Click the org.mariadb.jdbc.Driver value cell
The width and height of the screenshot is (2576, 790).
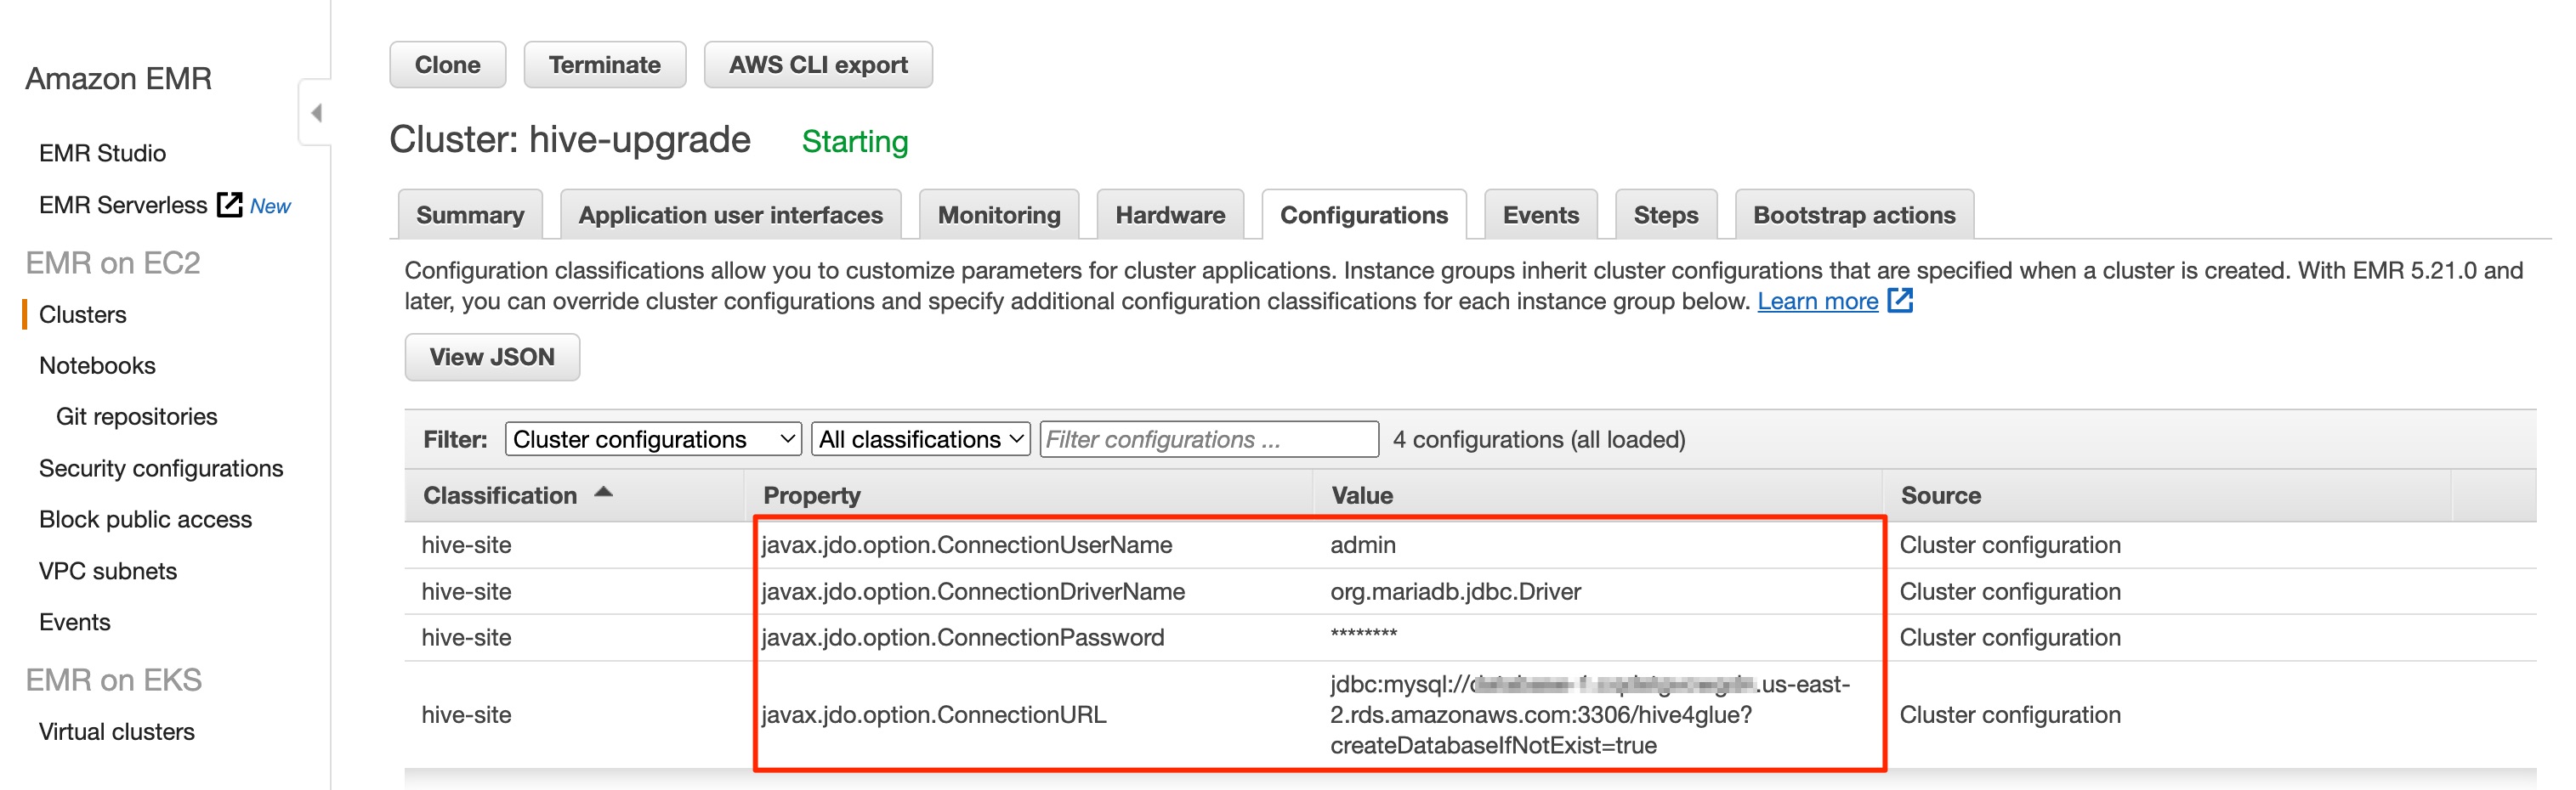[x=1456, y=592]
